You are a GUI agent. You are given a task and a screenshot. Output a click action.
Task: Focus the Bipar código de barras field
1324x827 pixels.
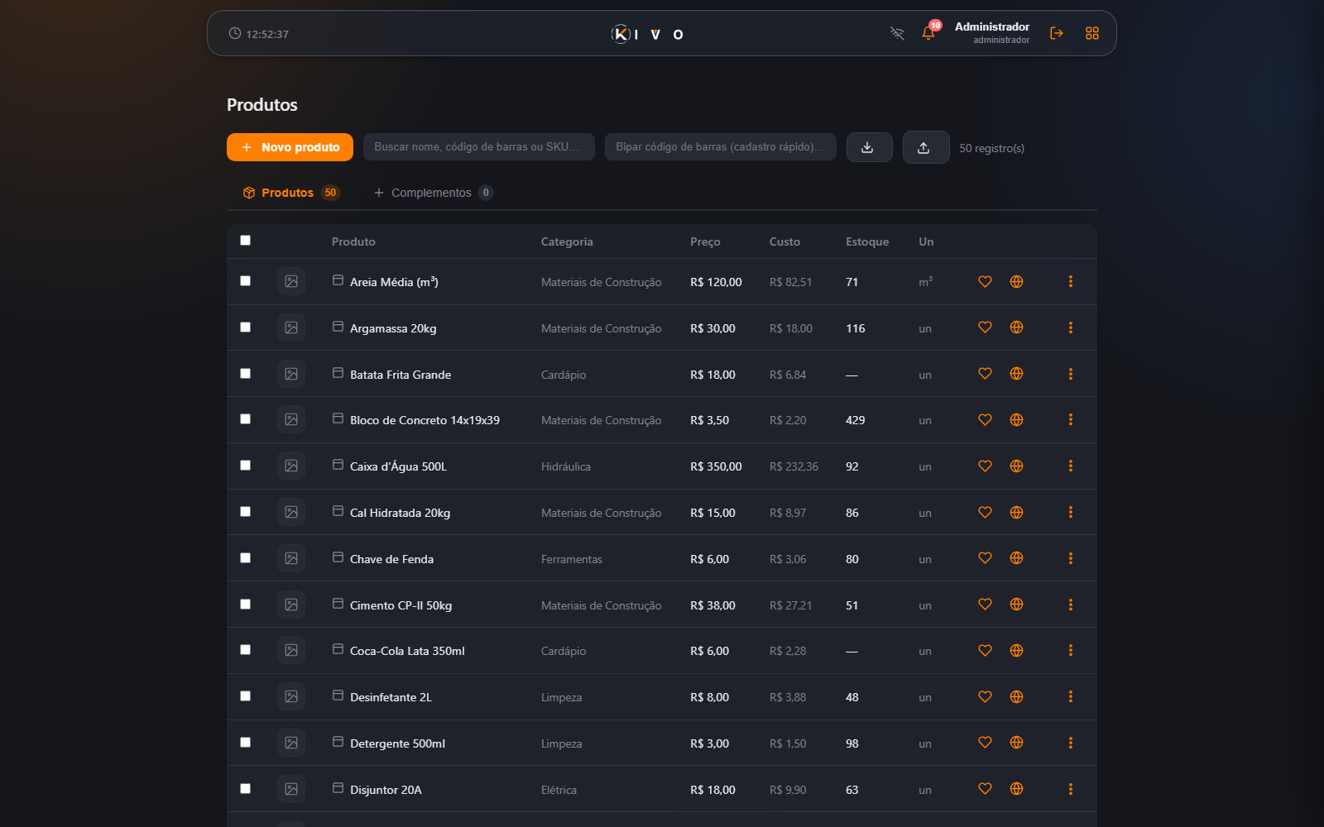[x=721, y=147]
